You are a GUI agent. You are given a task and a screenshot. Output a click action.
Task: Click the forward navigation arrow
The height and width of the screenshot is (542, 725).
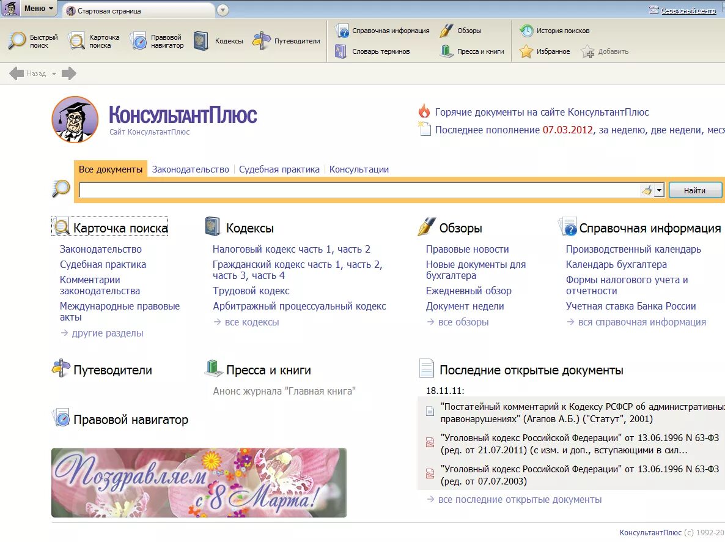69,73
